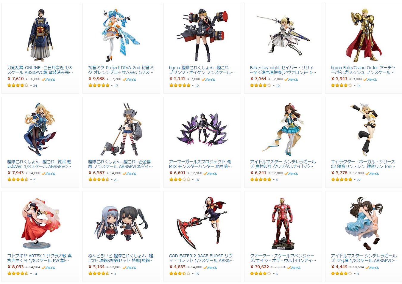The image size is (402, 284).
Task: Expand the star rating dropdown with 34 reviews
Action: point(31,86)
